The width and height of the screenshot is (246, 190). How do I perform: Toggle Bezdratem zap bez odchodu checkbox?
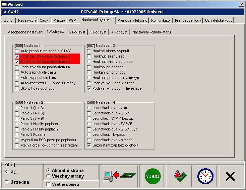(x=89, y=145)
